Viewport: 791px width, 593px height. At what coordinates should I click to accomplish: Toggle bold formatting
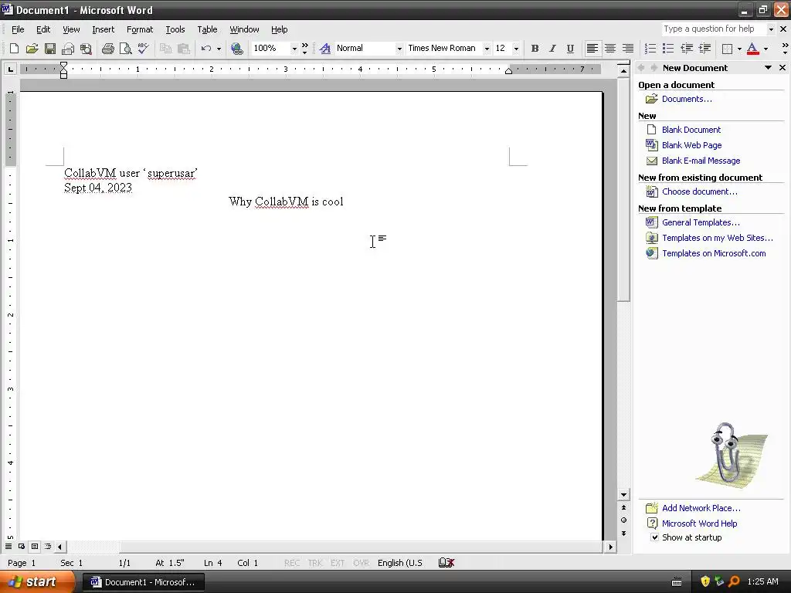point(535,49)
